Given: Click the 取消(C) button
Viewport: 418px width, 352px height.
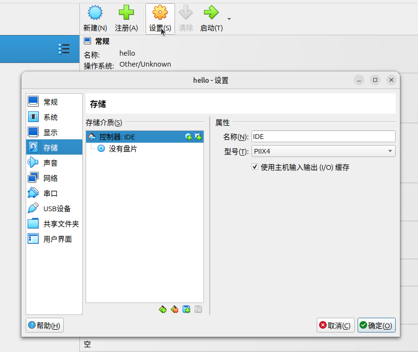Looking at the screenshot, I should pos(336,325).
